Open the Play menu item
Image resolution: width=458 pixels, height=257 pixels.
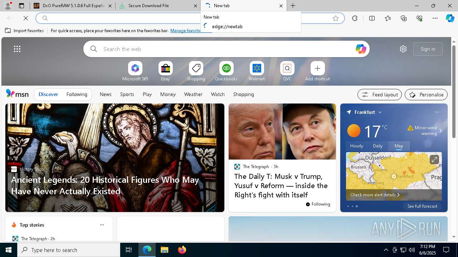point(147,94)
